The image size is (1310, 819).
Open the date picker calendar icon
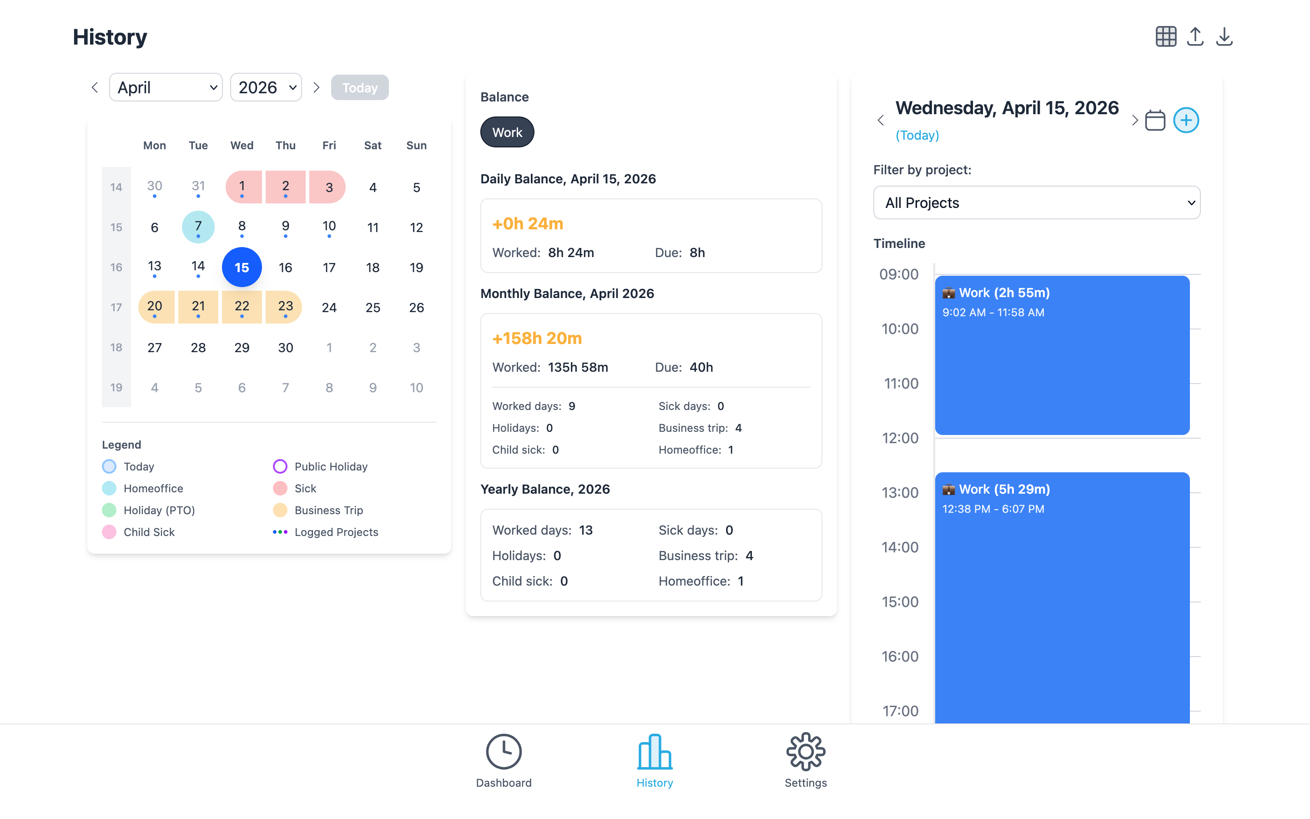1154,120
